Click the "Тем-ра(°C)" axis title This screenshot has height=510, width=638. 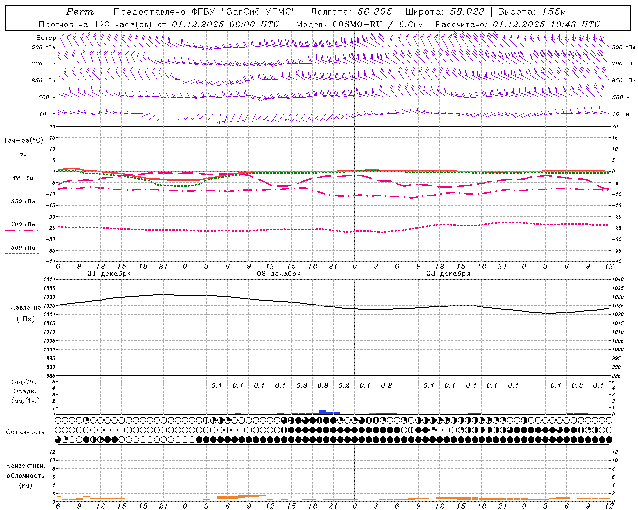pyautogui.click(x=23, y=141)
